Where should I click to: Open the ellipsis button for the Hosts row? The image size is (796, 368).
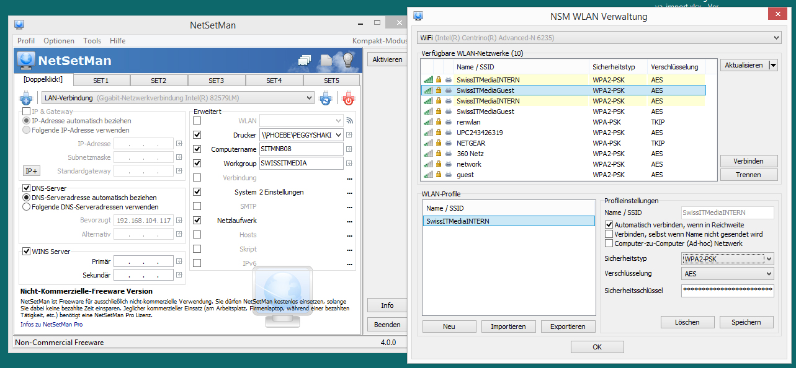coord(349,235)
